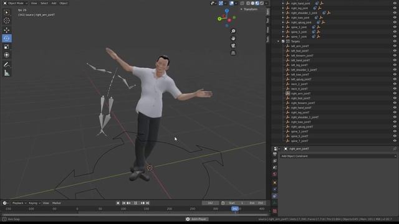Click the Start frame field

[x=236, y=203]
